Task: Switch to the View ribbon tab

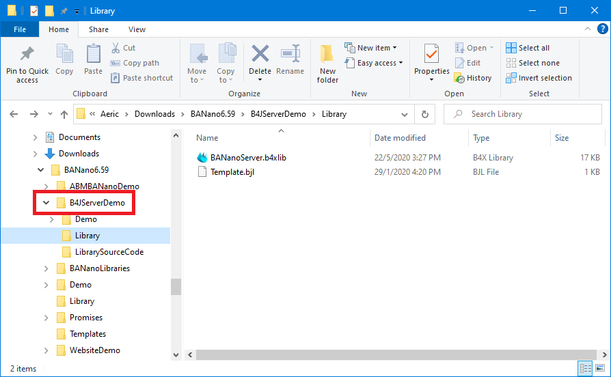Action: click(x=137, y=29)
